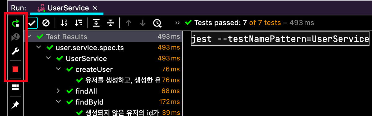Select the findById tree row
Viewport: 372px width, 116px height.
coord(103,102)
